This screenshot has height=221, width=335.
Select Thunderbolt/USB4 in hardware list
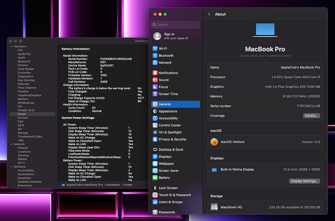30,136
